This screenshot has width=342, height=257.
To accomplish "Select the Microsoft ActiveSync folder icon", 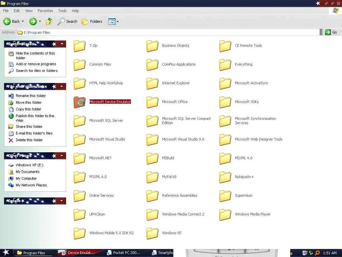I will (225, 83).
